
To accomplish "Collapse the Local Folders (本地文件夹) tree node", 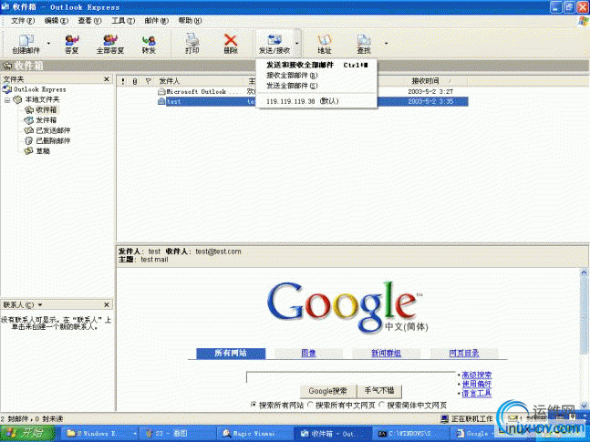I will pyautogui.click(x=7, y=100).
